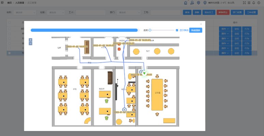
Task: Click the 查询 search button
Action: tap(187, 12)
